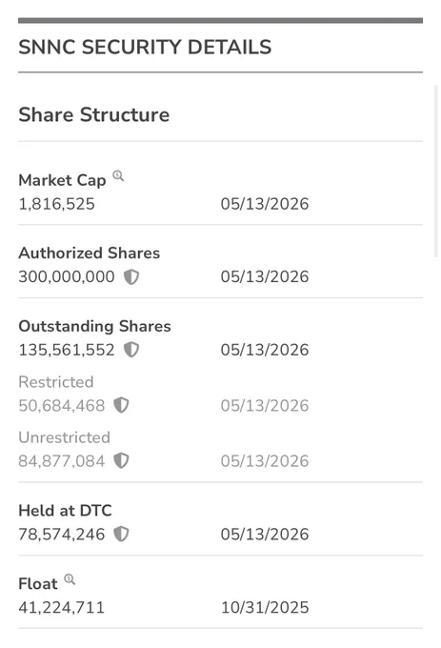The height and width of the screenshot is (648, 441).
Task: Select the SNNC Security Details heading
Action: click(x=145, y=47)
